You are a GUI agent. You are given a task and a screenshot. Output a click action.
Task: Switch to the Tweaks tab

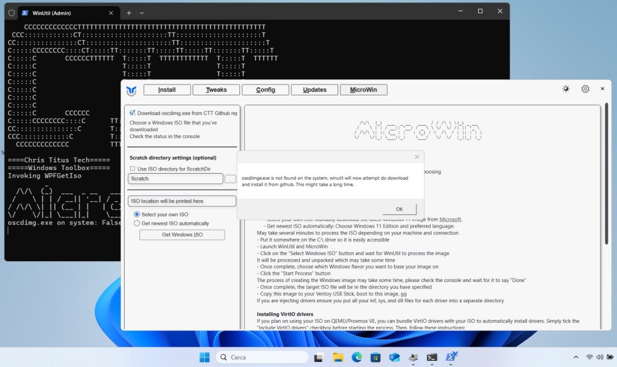tap(216, 90)
